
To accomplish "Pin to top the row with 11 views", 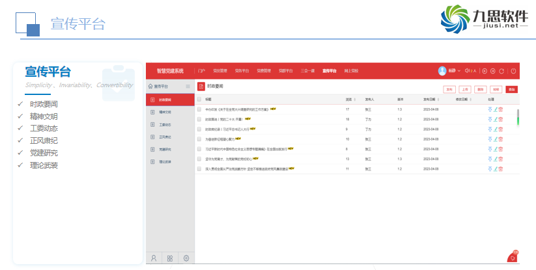I will [490, 169].
